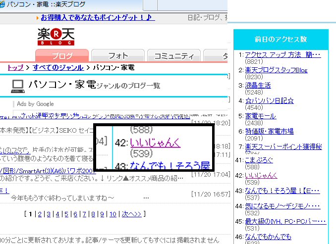Screen dimensions: 336x244
Task: Click the [11/20 16:57] timestamp
Action: [211, 195]
